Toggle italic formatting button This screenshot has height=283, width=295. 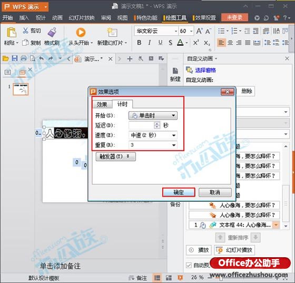pos(150,43)
